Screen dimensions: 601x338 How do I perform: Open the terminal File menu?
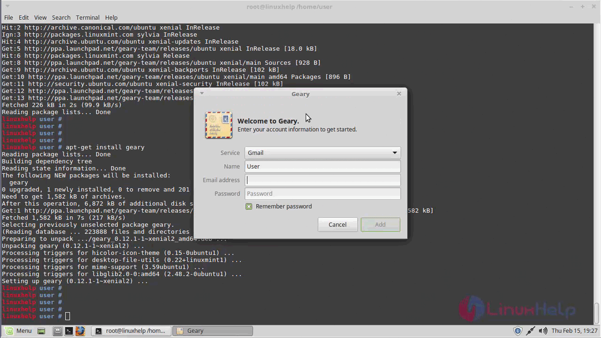(x=8, y=17)
